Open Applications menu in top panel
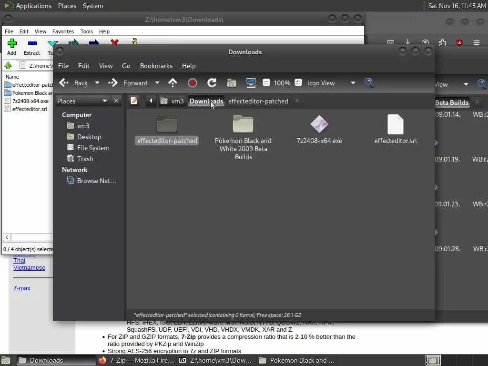Viewport: 488px width, 366px height. (34, 6)
